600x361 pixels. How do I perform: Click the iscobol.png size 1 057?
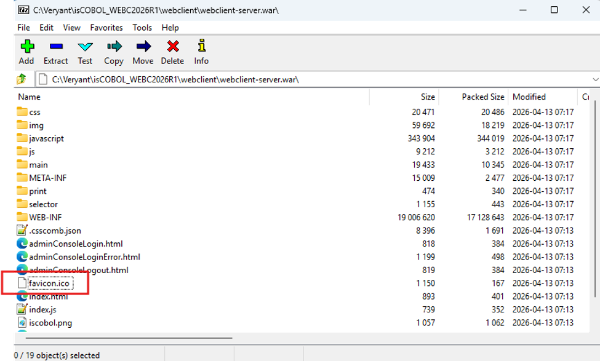[x=425, y=322]
